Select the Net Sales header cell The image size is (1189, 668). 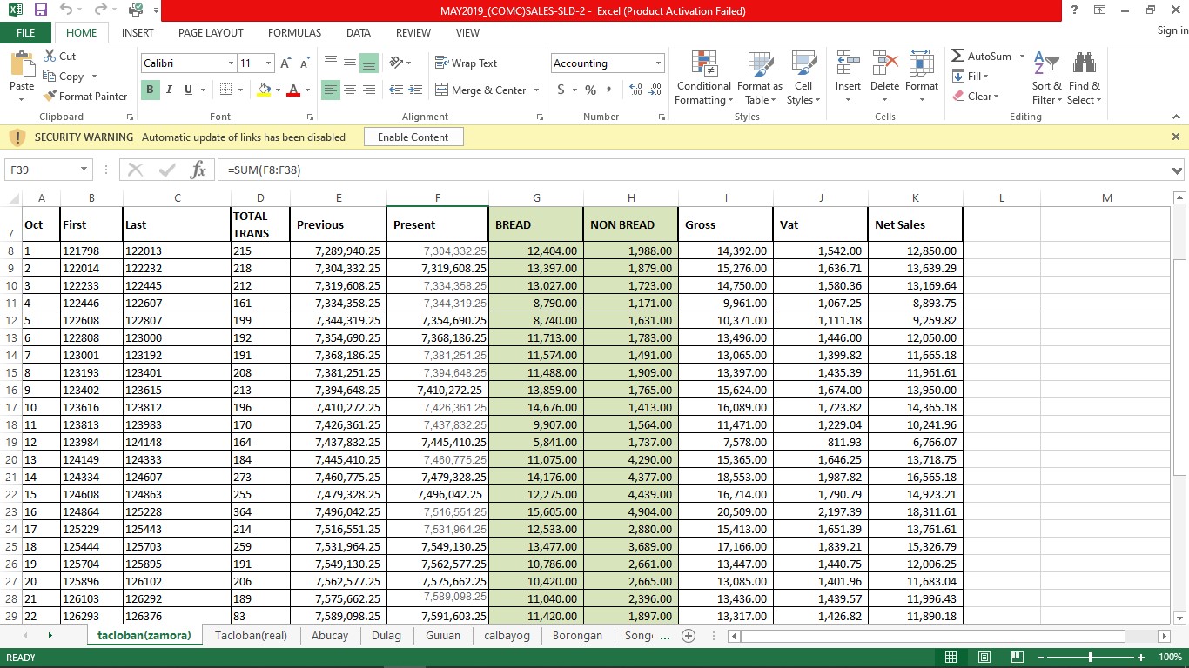point(915,224)
